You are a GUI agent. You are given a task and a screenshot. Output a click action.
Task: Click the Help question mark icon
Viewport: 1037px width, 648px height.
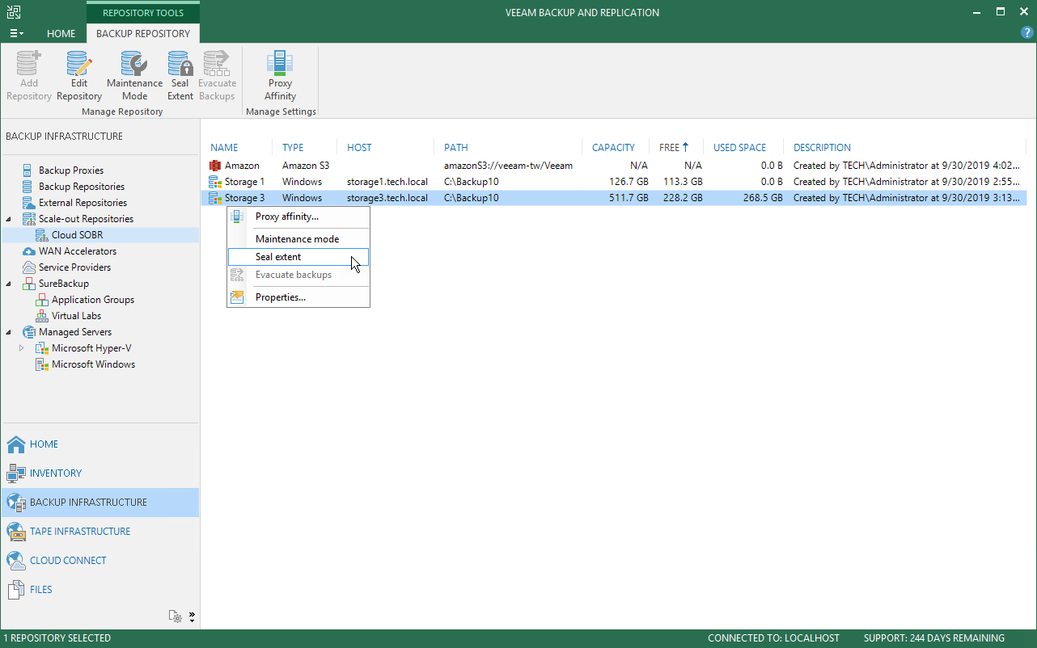(x=1027, y=32)
